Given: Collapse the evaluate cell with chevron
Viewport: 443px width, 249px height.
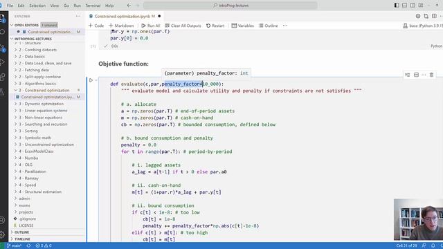Looking at the screenshot, I should 96,80.
